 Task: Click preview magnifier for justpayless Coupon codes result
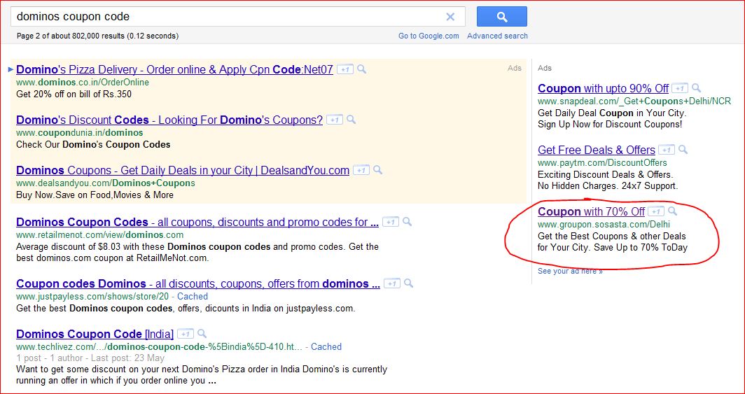[408, 283]
